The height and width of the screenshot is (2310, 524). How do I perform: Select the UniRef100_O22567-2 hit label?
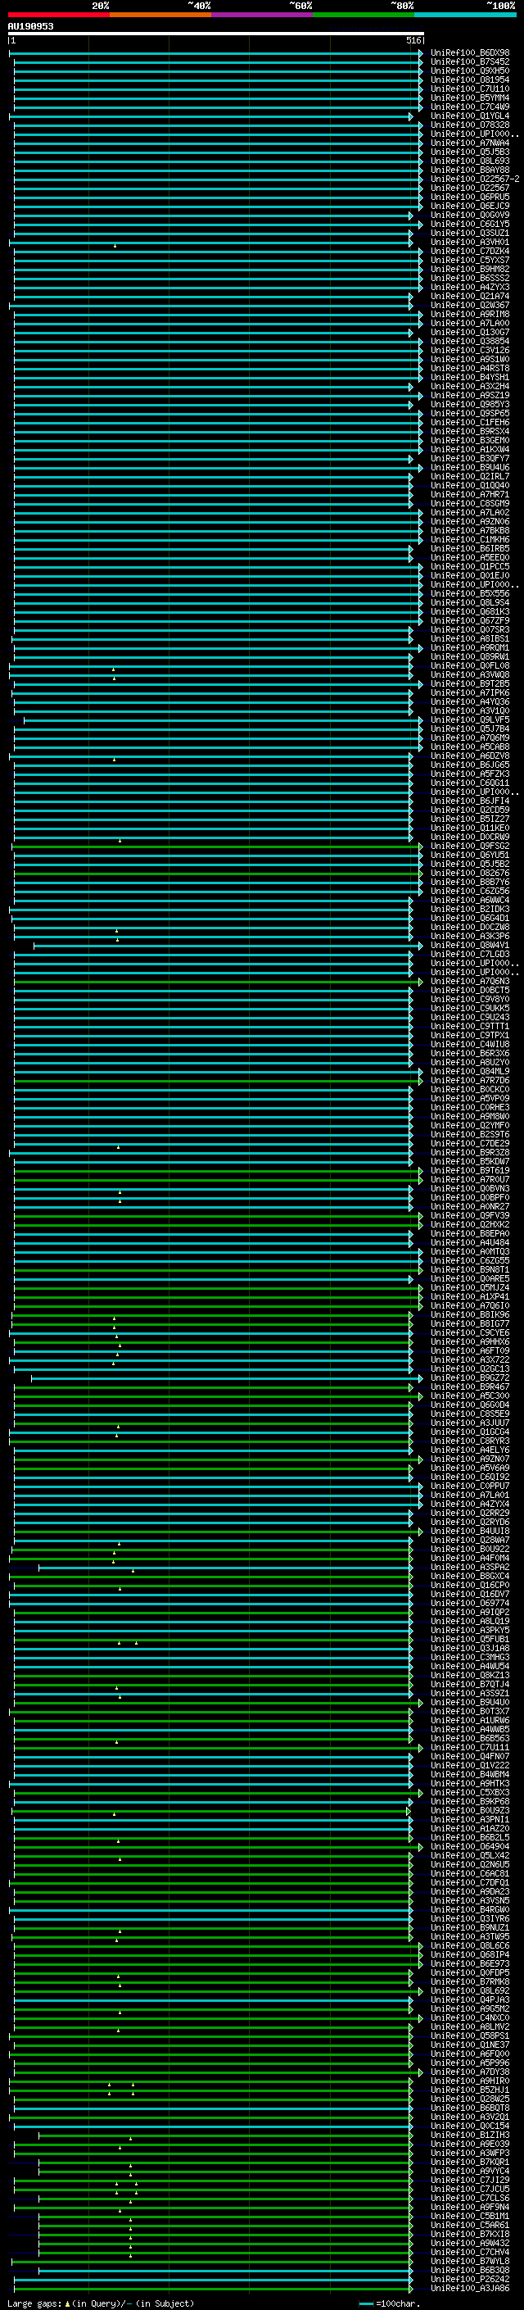point(475,179)
